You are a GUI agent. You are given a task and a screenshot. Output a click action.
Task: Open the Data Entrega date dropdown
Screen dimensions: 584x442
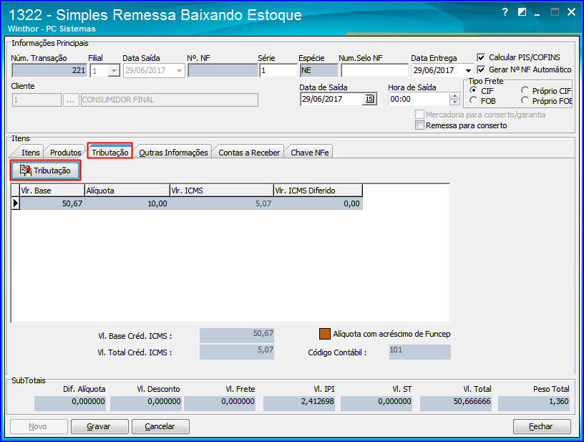pos(468,70)
